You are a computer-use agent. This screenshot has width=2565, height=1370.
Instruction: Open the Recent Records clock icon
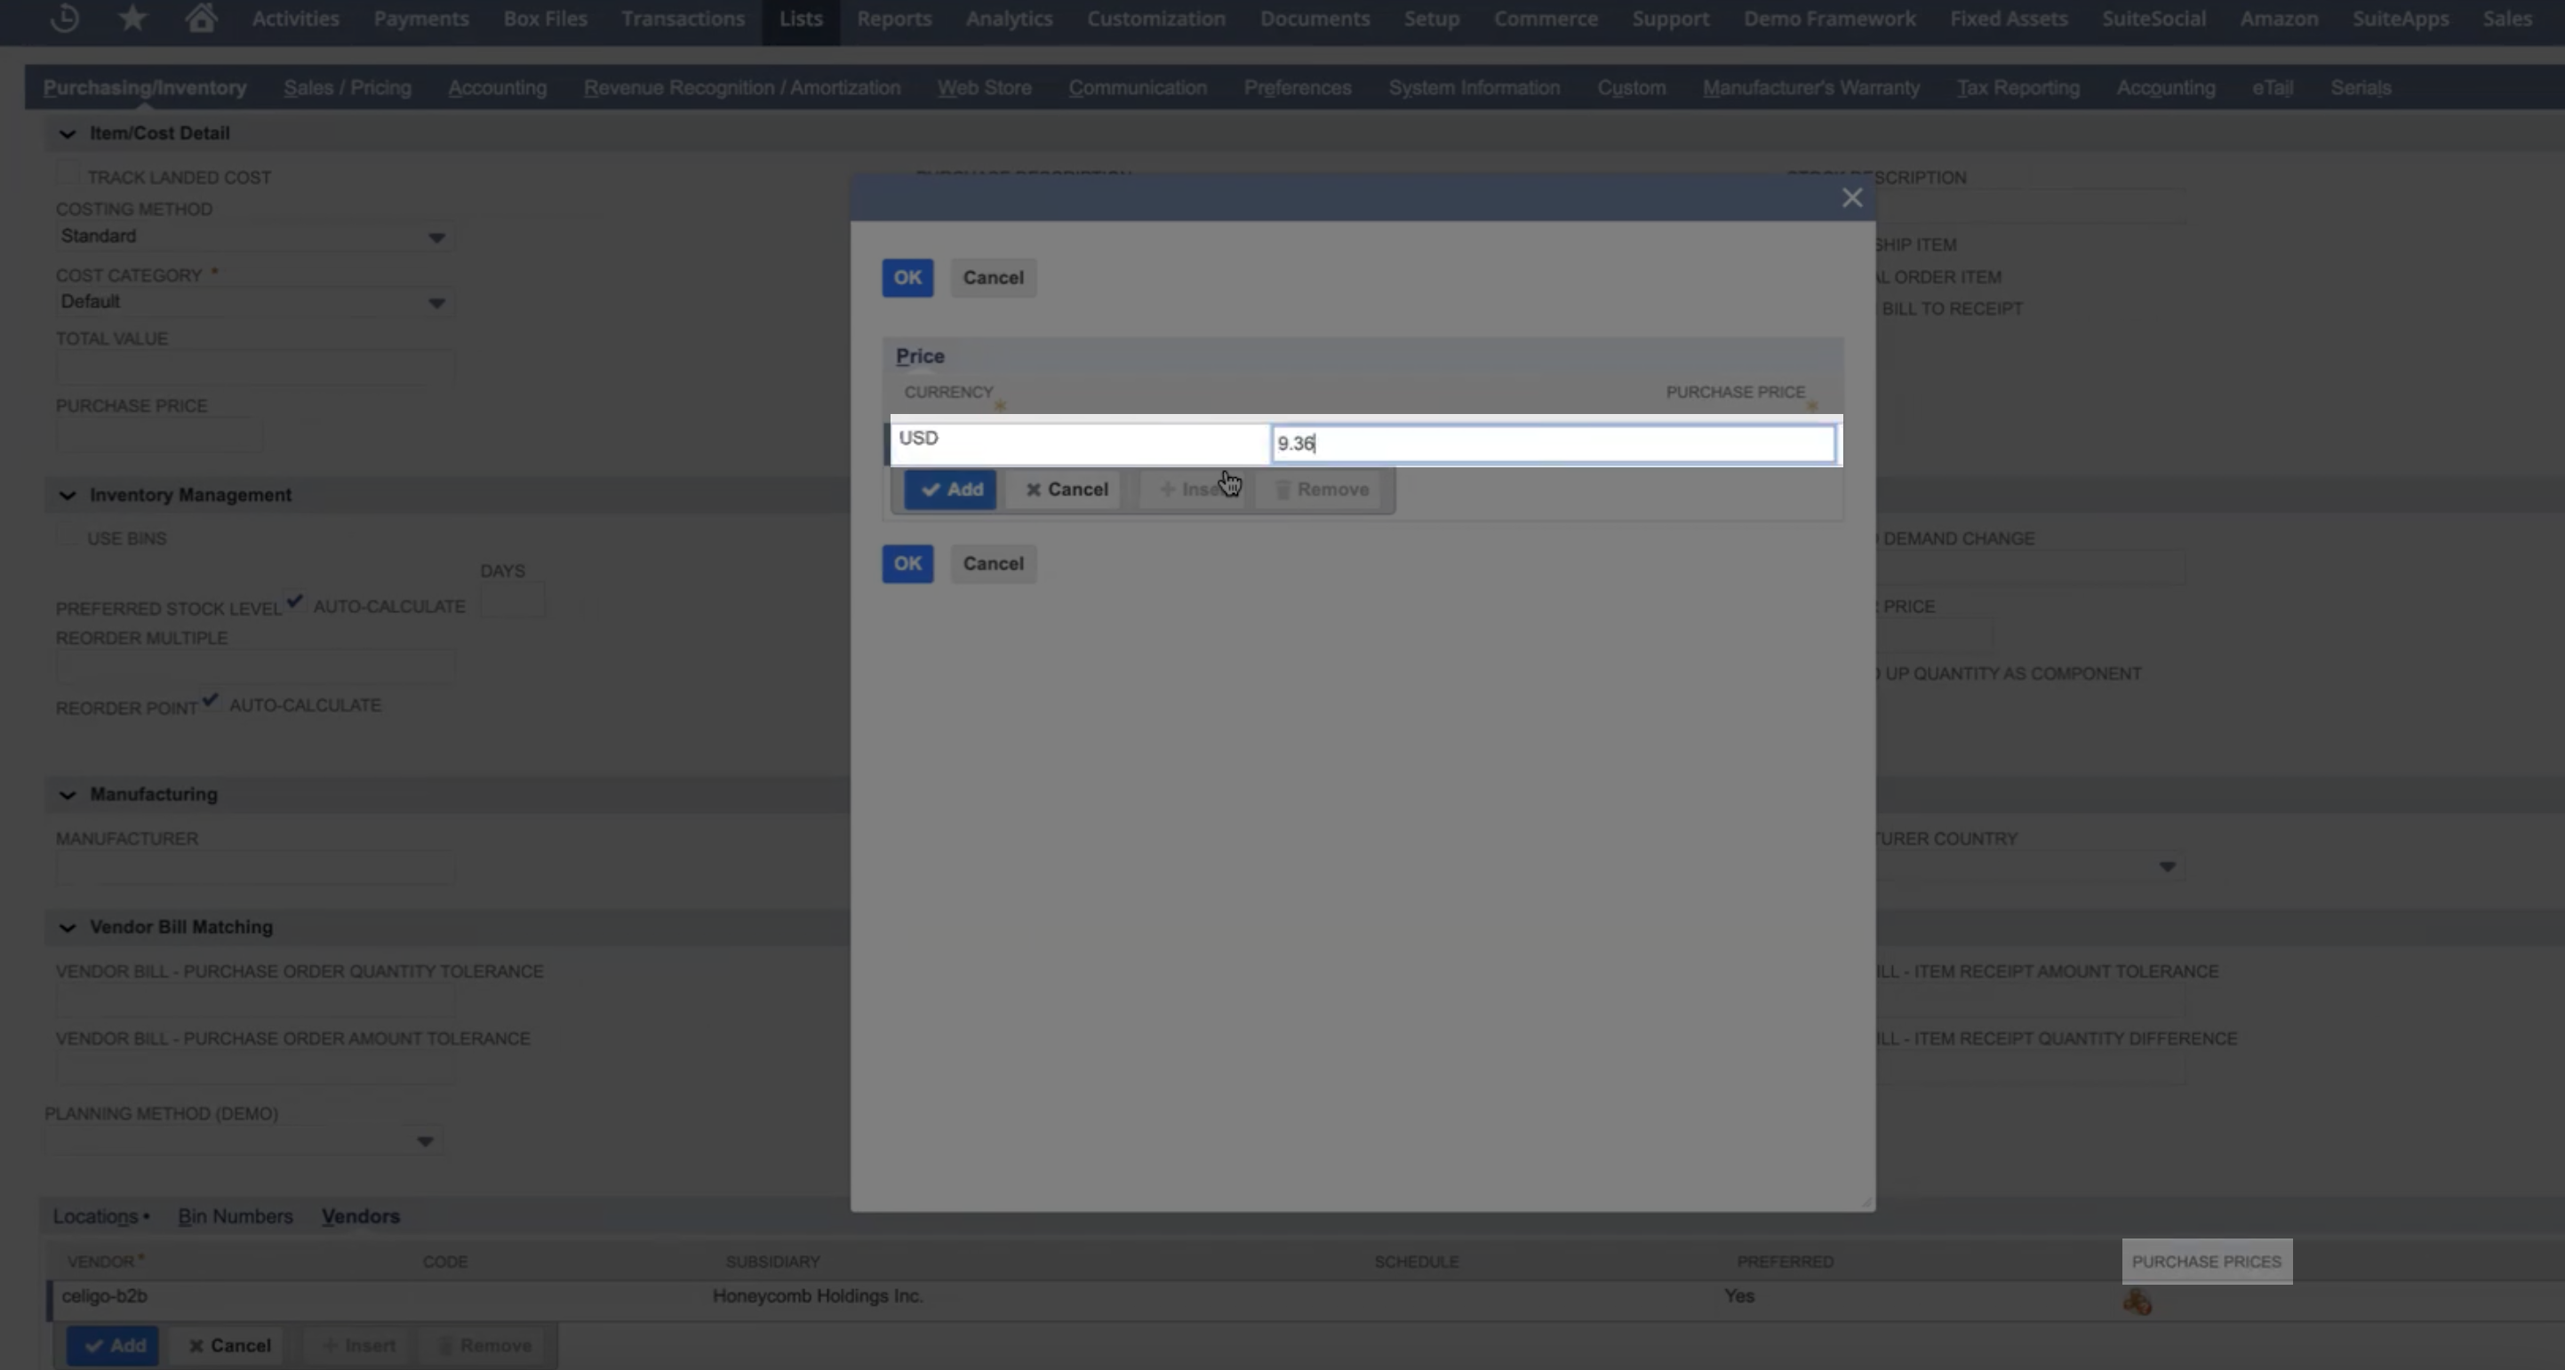[x=65, y=18]
